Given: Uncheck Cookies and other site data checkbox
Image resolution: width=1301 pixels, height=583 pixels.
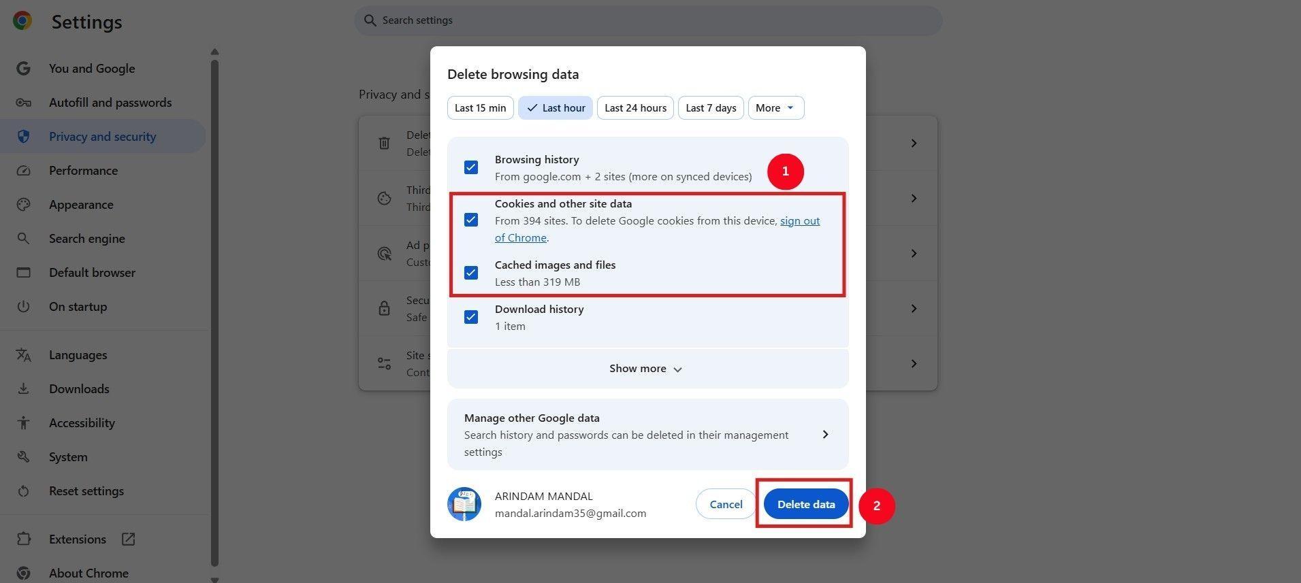Looking at the screenshot, I should (471, 220).
